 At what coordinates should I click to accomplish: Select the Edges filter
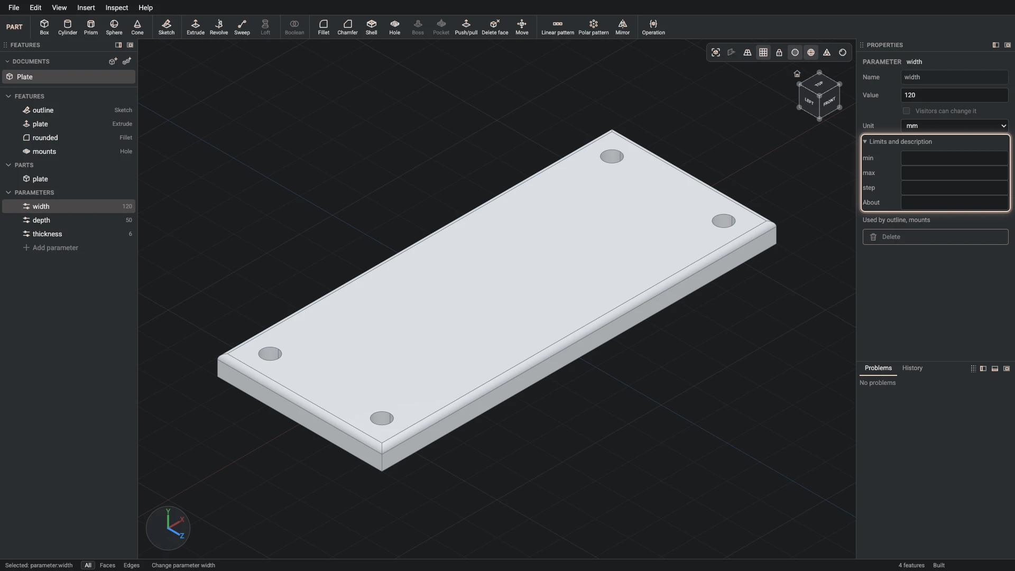pos(132,565)
